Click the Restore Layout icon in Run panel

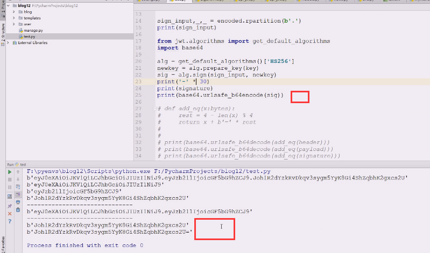coord(10,196)
